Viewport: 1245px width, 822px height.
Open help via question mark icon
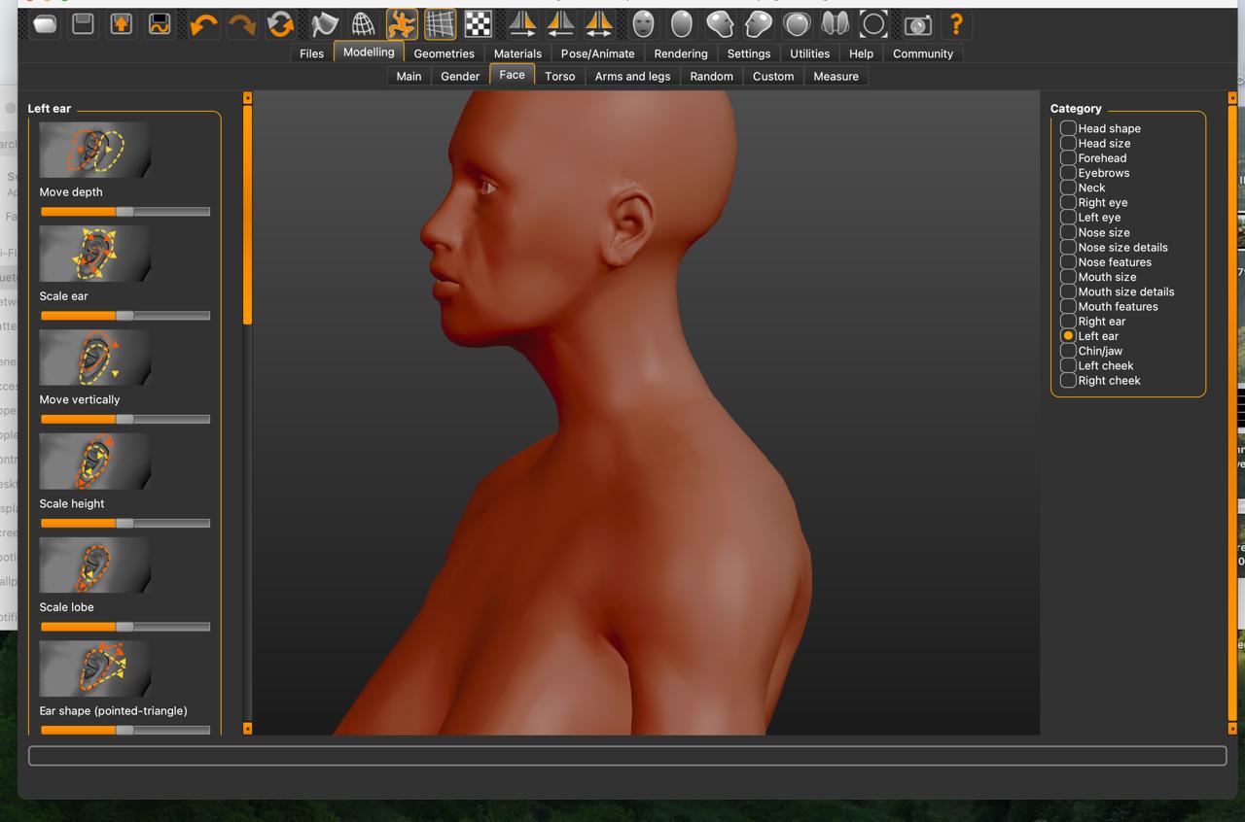point(956,24)
